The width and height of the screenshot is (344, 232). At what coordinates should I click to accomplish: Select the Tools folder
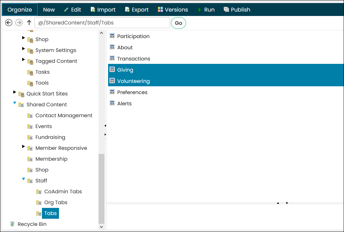42,83
